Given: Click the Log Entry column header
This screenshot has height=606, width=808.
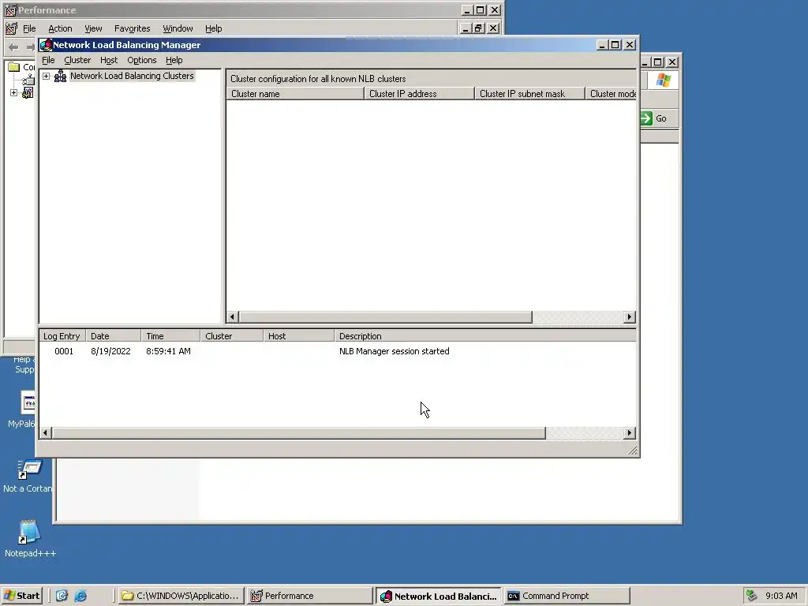Looking at the screenshot, I should click(62, 336).
